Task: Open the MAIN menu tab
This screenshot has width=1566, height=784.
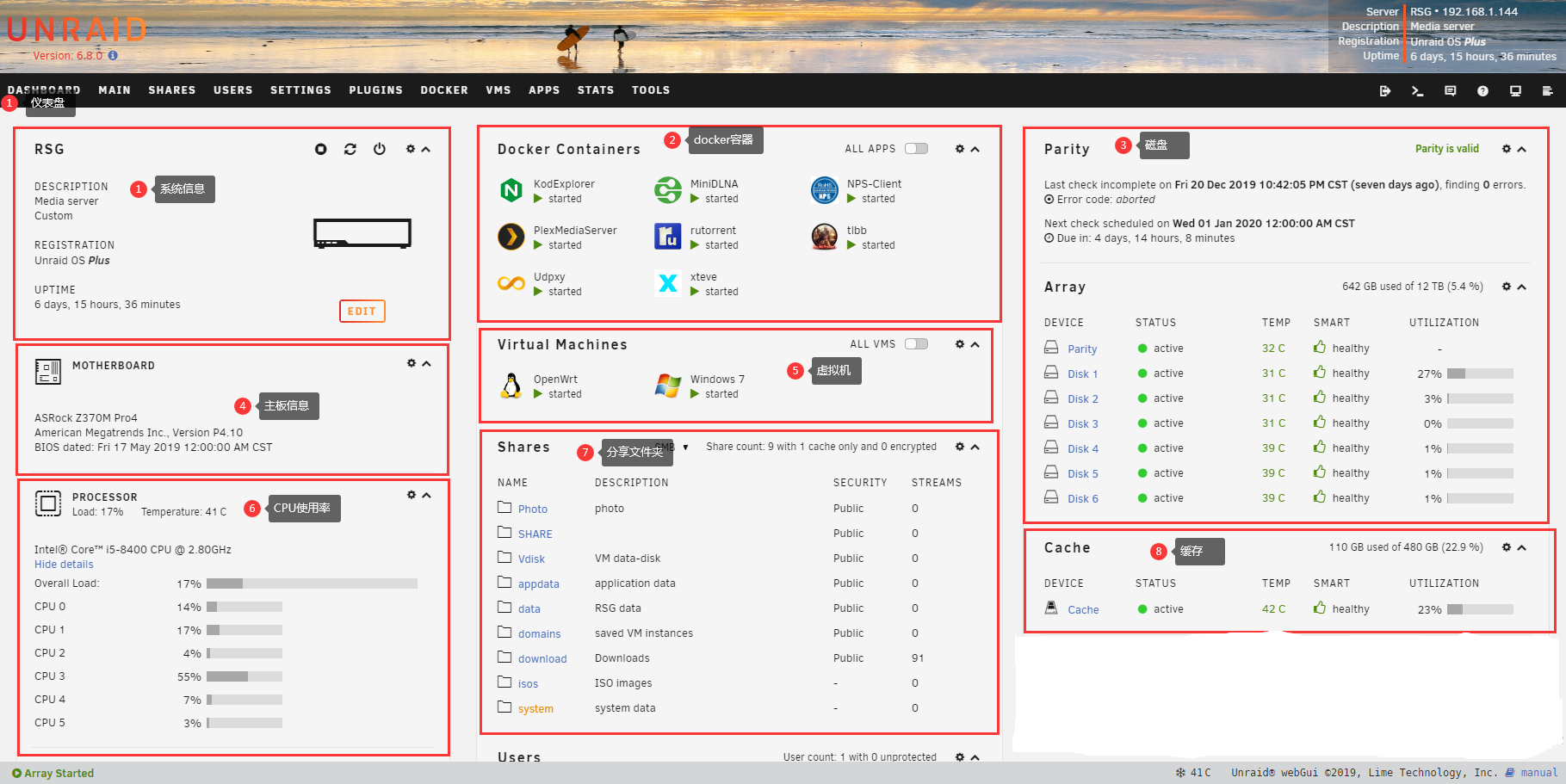Action: [x=115, y=90]
